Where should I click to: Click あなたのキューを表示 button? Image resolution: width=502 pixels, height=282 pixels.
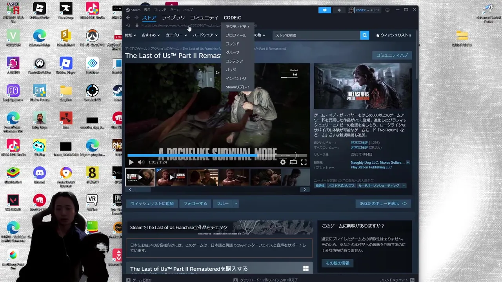pyautogui.click(x=383, y=204)
